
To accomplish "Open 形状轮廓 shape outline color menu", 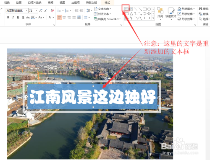I will pyautogui.click(x=186, y=14).
